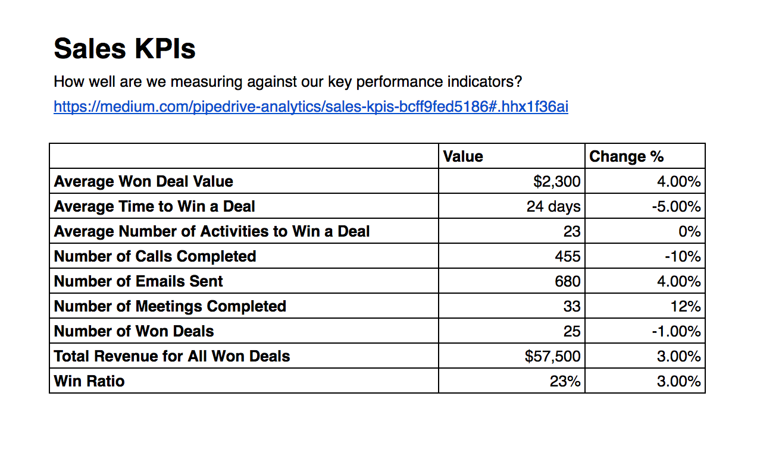Select the Win Ratio 23% value cell
The width and height of the screenshot is (782, 459).
(x=512, y=381)
